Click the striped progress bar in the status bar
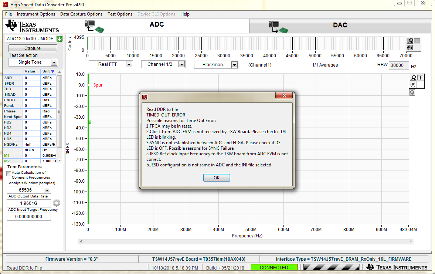435x274 pixels. [332, 267]
